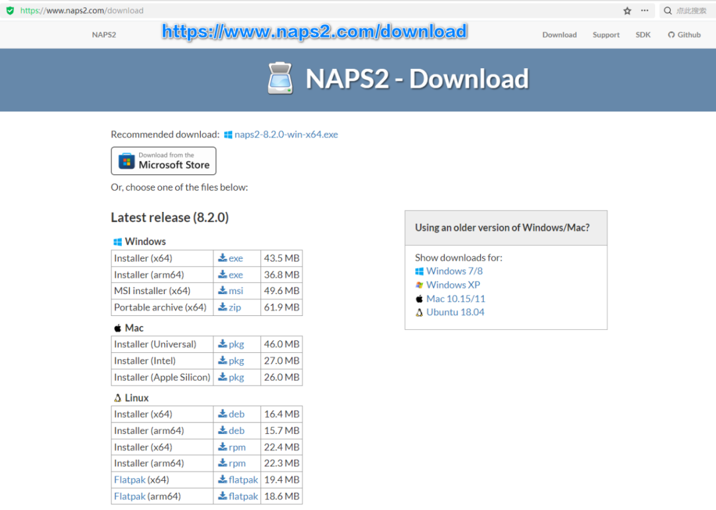716x510 pixels.
Task: Click the NAPS2 scanner logo icon
Action: [280, 79]
